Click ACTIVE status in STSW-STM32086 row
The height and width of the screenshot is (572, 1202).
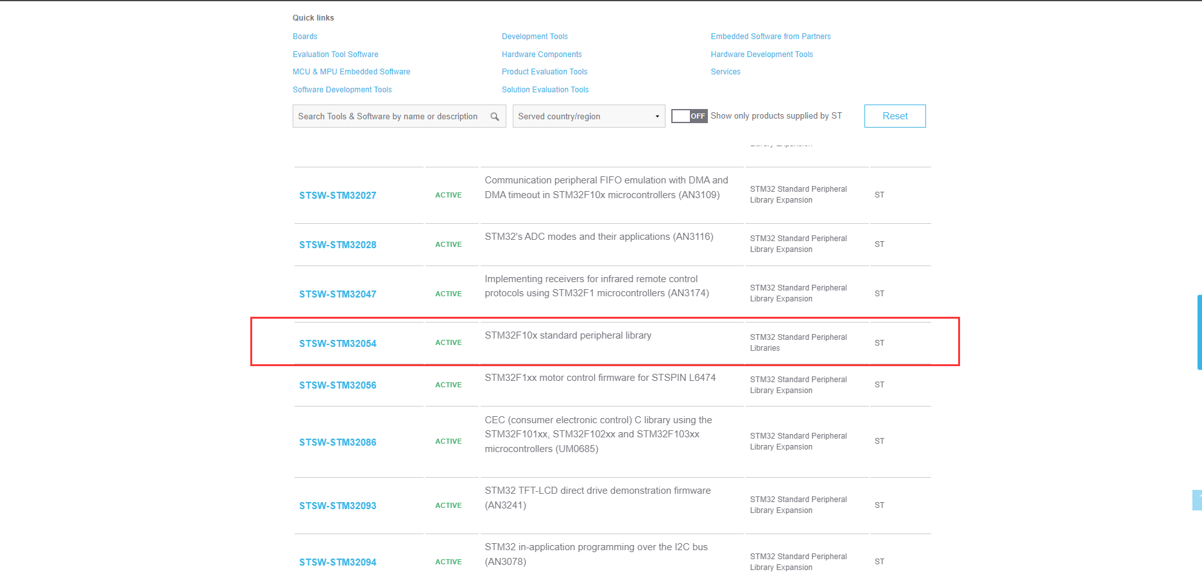449,441
